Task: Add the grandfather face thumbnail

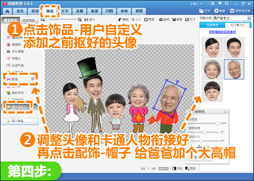Action: 234,69
